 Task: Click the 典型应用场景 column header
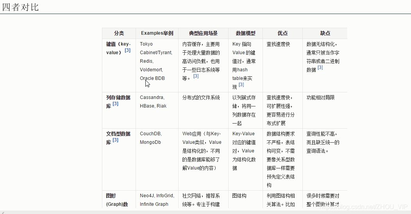pos(203,33)
